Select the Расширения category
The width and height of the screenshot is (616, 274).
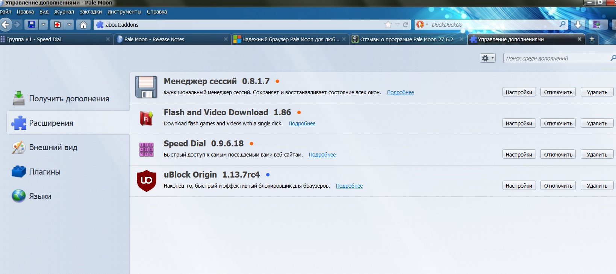point(68,123)
